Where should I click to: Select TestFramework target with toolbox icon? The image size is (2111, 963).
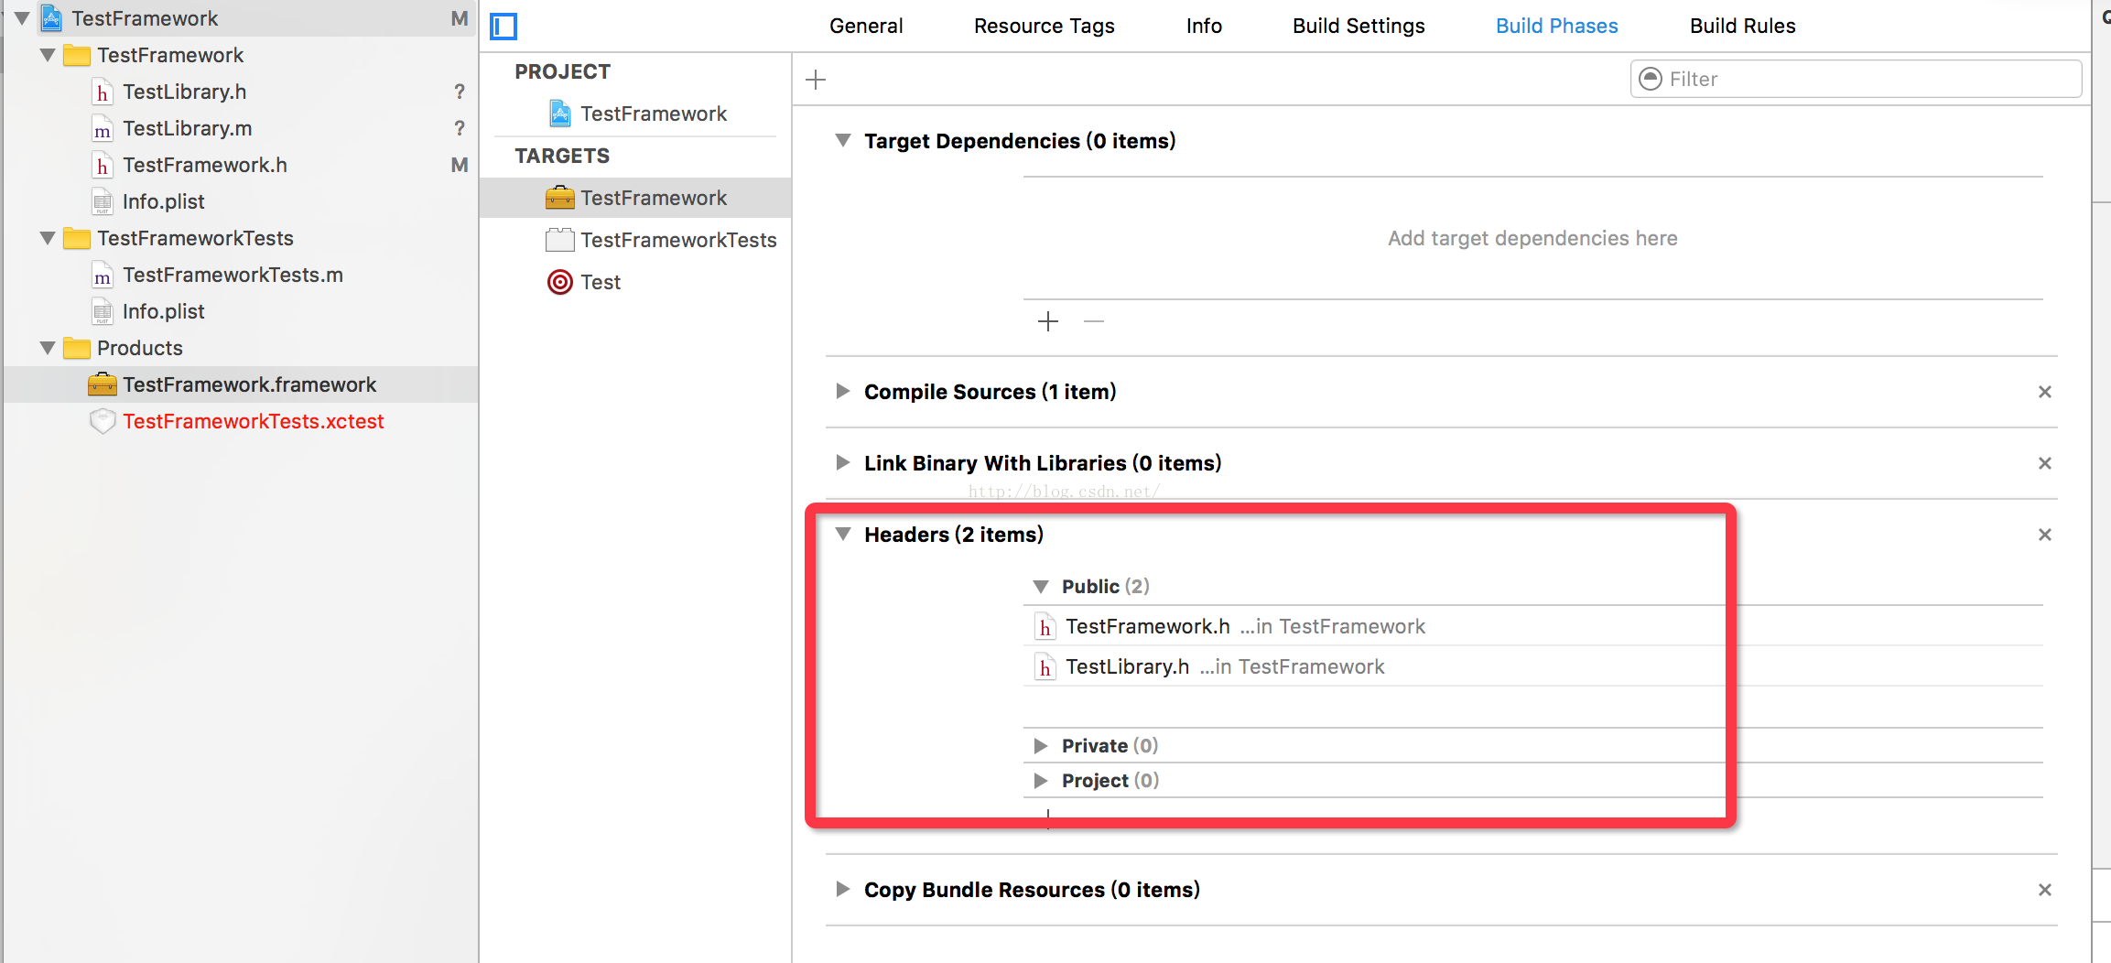click(x=635, y=198)
